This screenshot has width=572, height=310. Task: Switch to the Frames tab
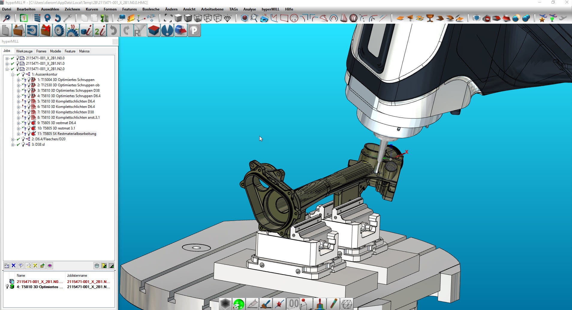[41, 51]
